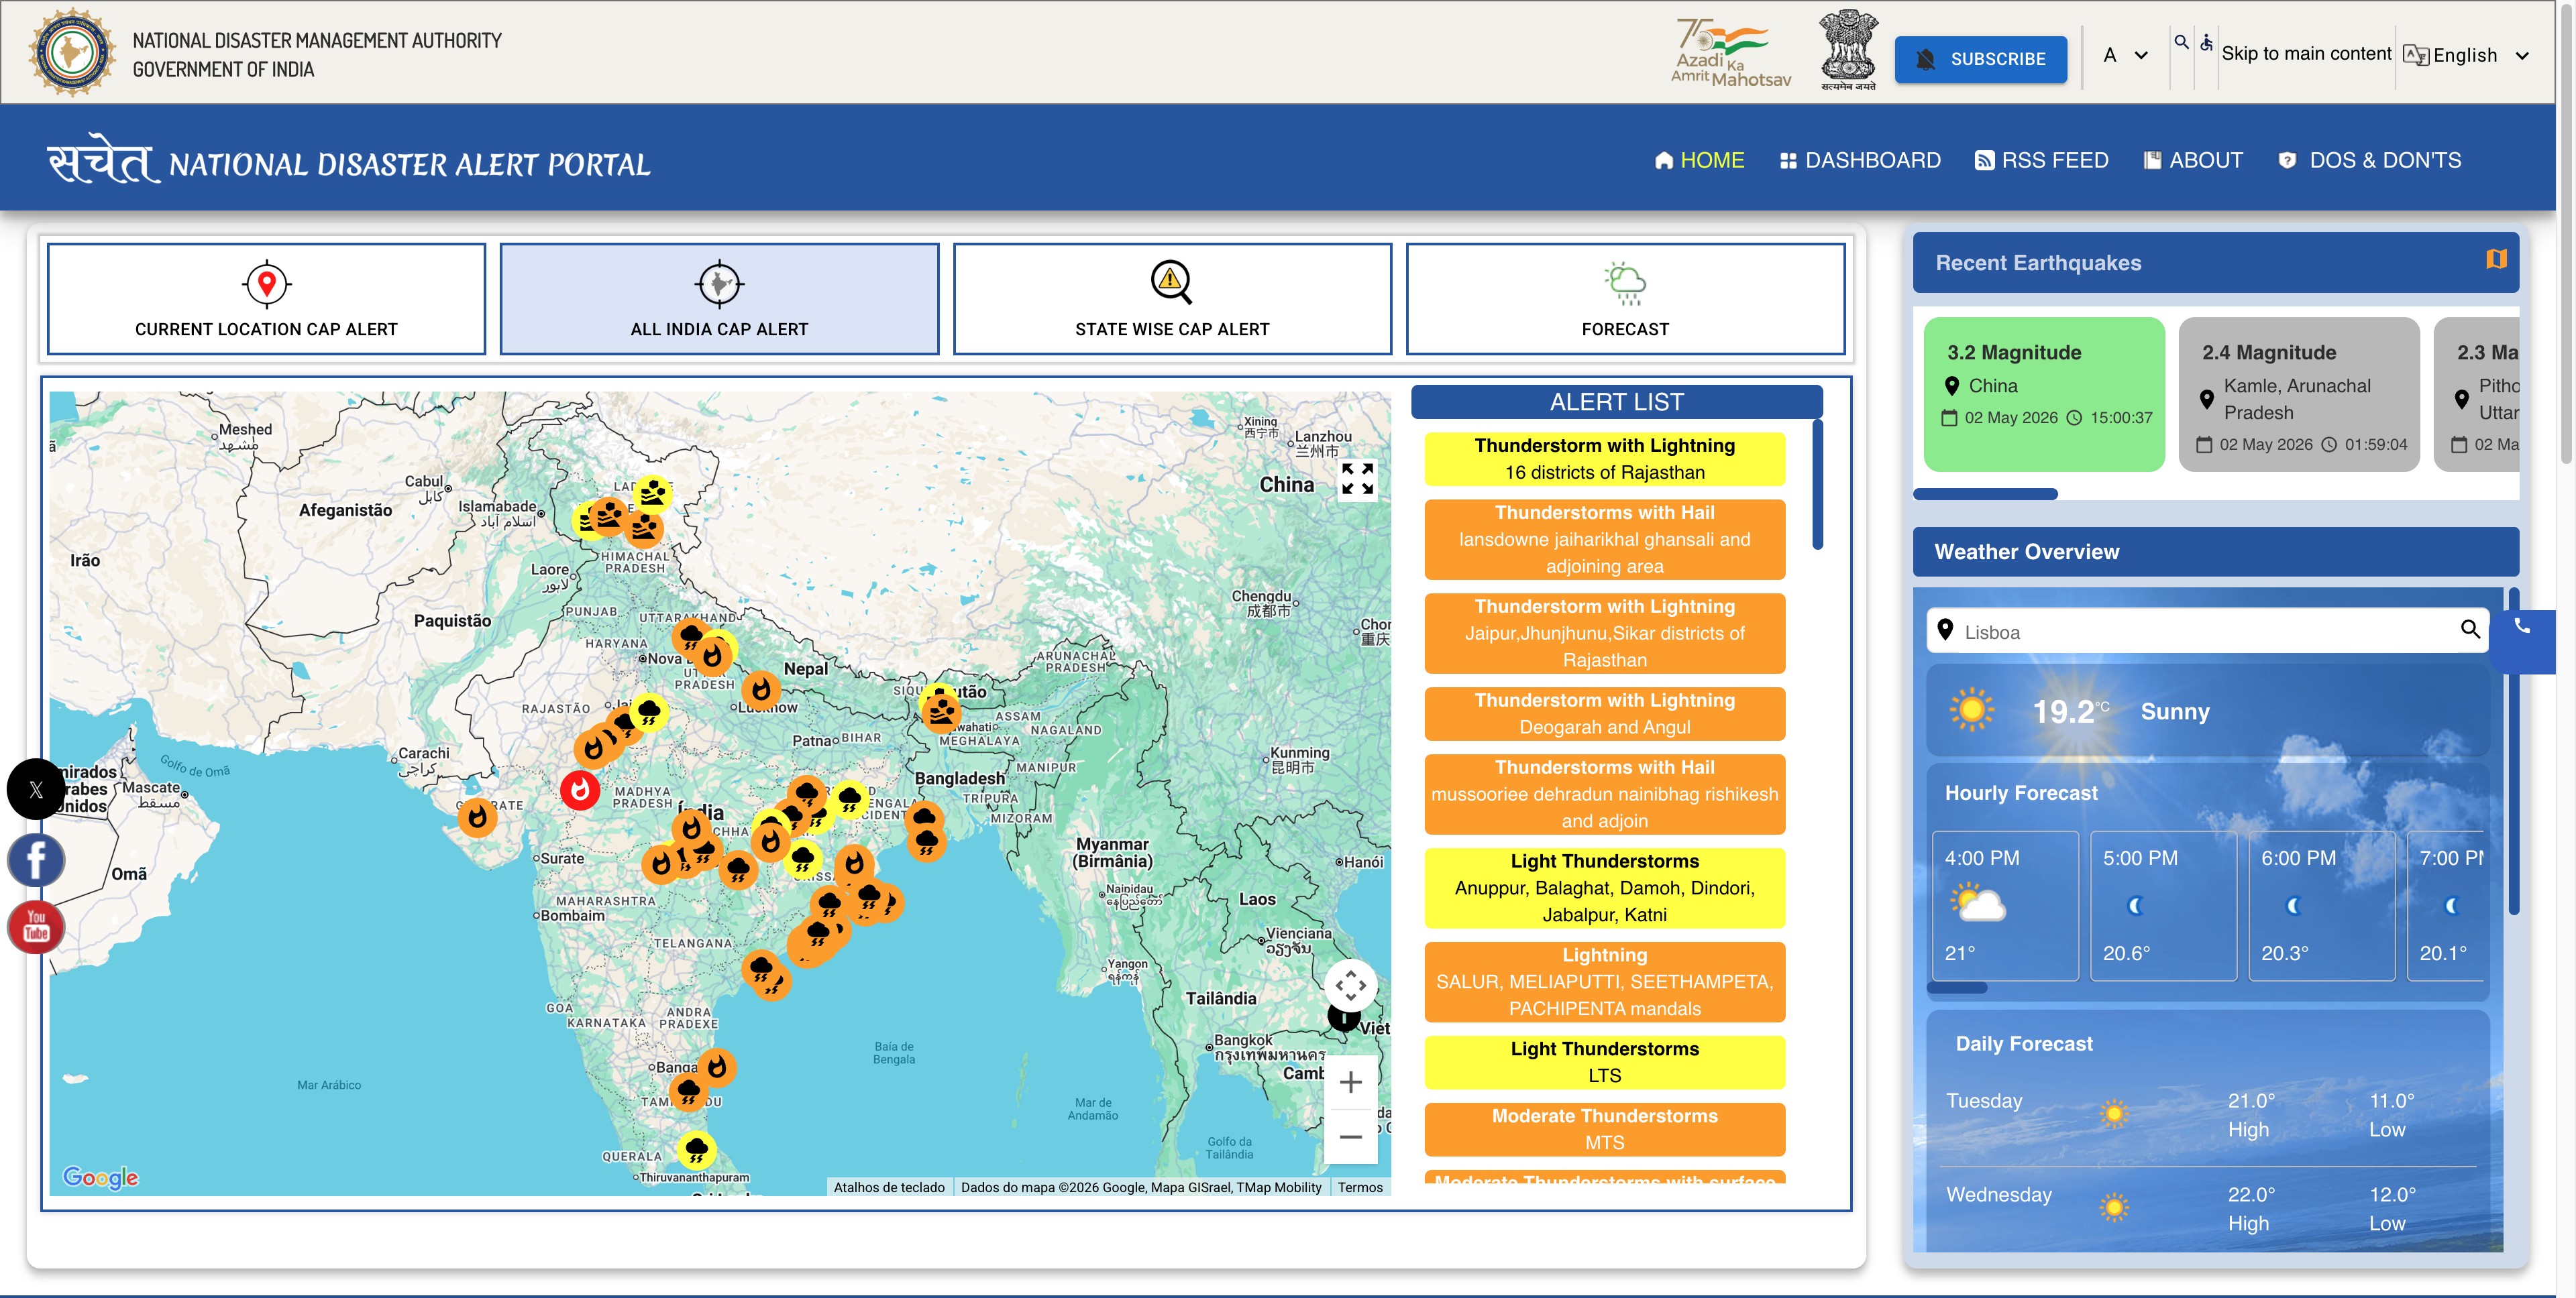Click fire marker near Lucknow
Image resolution: width=2576 pixels, height=1298 pixels.
click(x=761, y=689)
